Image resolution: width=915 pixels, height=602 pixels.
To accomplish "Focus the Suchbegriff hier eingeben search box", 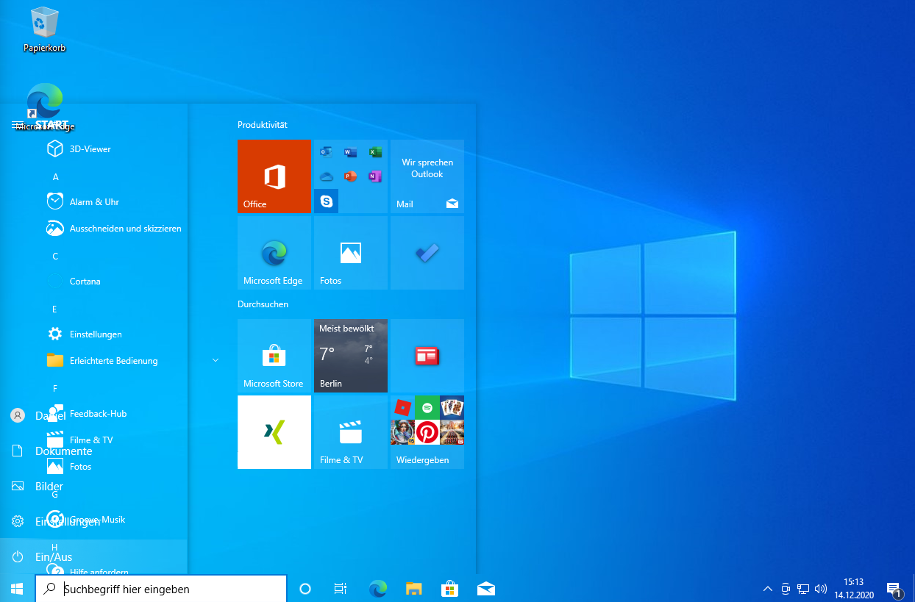I will pos(161,588).
